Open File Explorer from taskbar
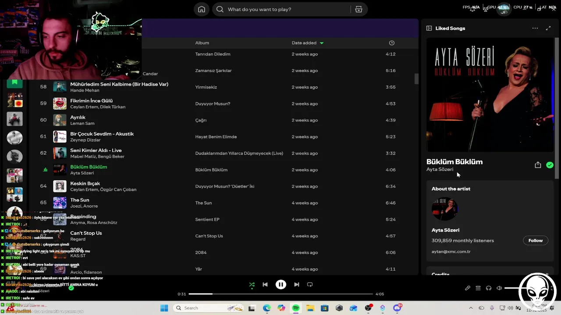Screen dimensions: 561x315 click(x=310, y=308)
